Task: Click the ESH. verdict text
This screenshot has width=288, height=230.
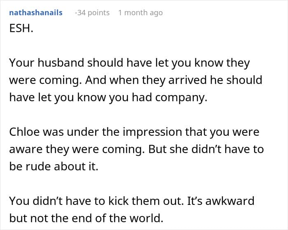Action: [x=21, y=28]
